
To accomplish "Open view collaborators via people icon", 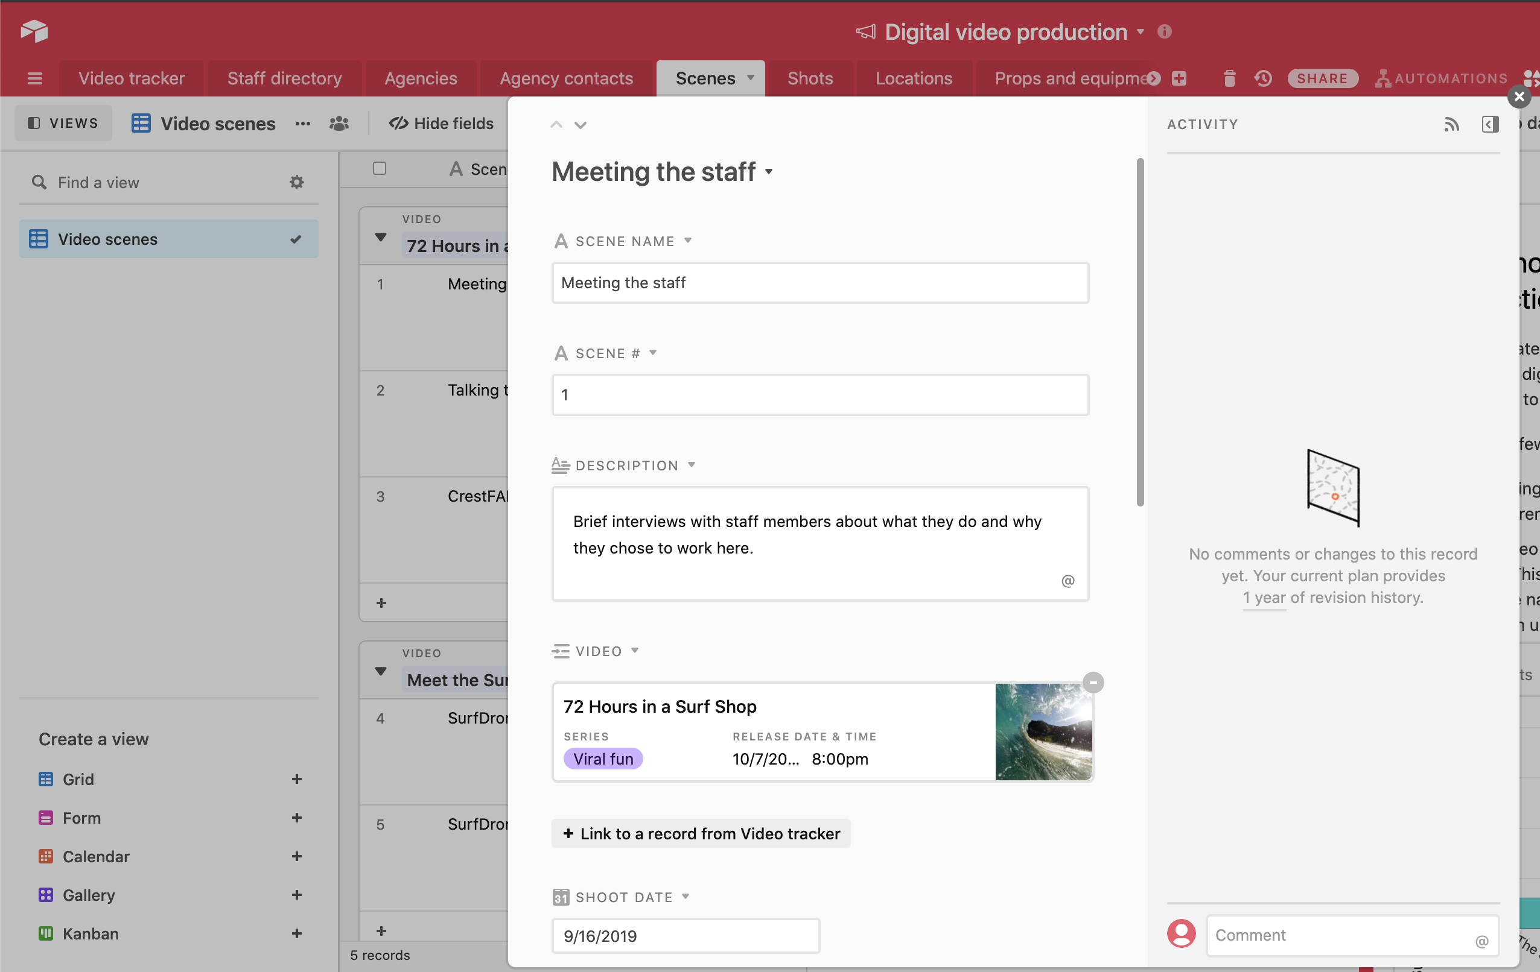I will [339, 124].
